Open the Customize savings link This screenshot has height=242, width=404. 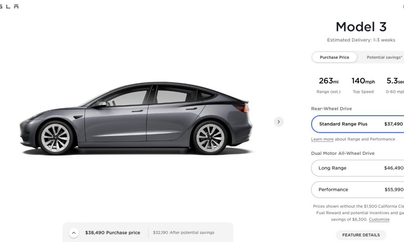click(x=379, y=219)
